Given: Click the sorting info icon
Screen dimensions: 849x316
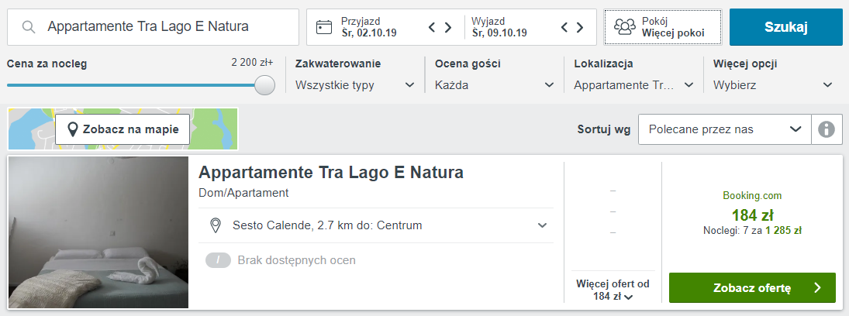Looking at the screenshot, I should click(x=827, y=129).
